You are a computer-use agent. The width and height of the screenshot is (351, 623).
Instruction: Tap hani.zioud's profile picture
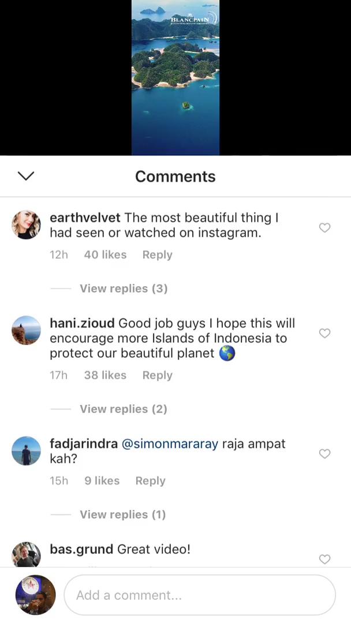(x=26, y=331)
